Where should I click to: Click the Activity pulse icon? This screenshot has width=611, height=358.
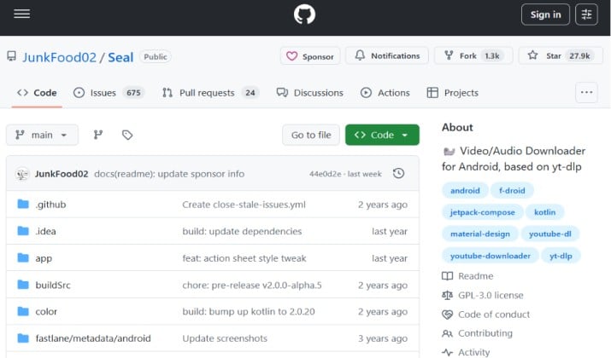point(447,352)
